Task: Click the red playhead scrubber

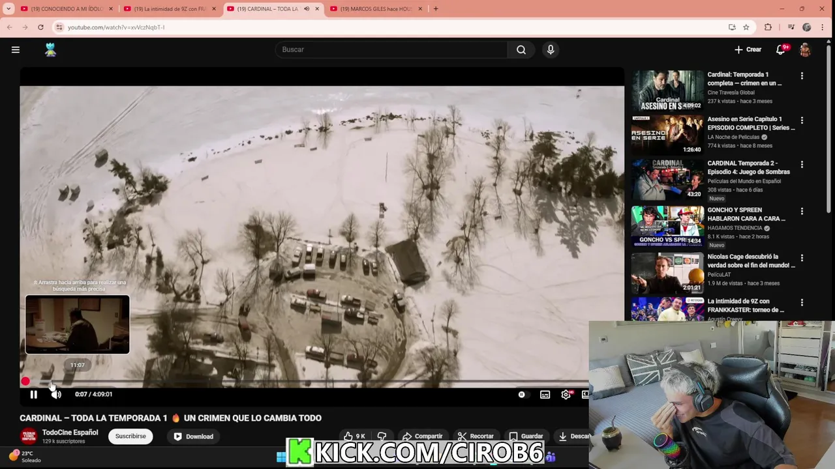Action: 25,381
